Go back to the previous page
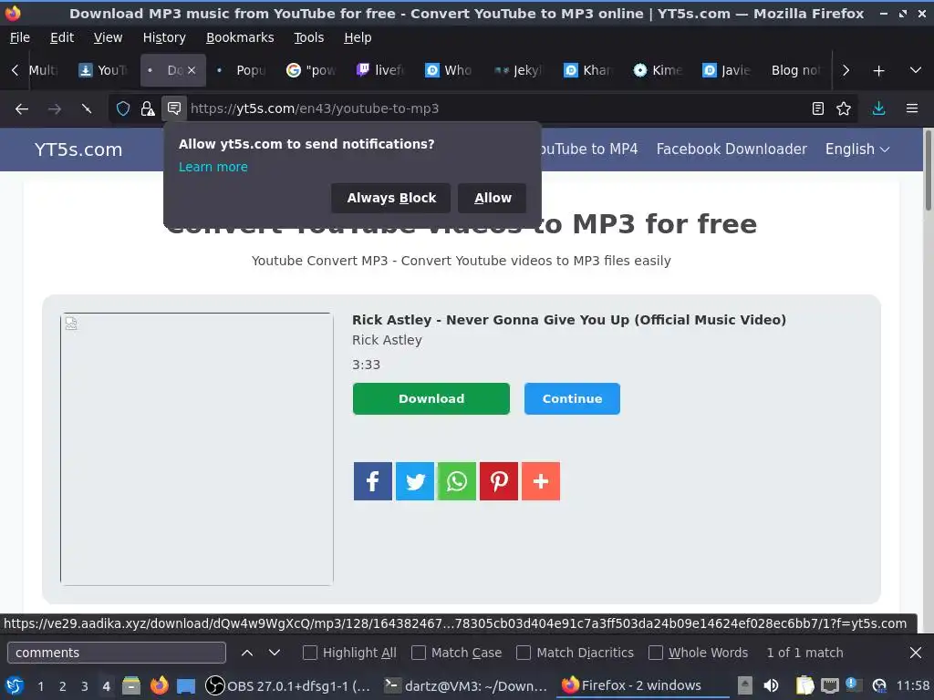The width and height of the screenshot is (934, 700). (22, 109)
